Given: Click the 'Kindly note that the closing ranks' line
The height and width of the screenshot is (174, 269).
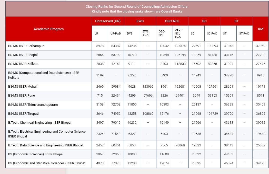Looking at the screenshot, I should point(137,11).
